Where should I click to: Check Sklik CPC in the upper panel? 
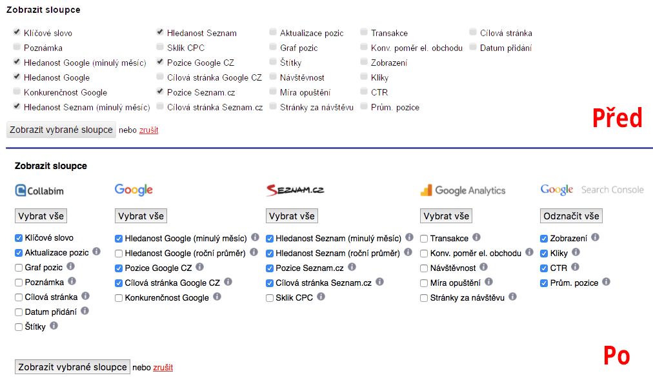coord(160,47)
